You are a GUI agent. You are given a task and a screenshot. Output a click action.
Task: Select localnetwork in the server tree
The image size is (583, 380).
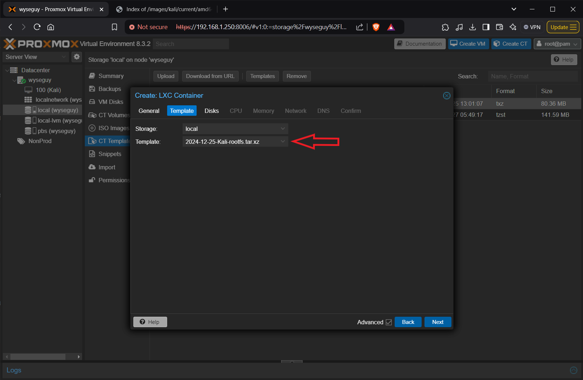click(53, 100)
